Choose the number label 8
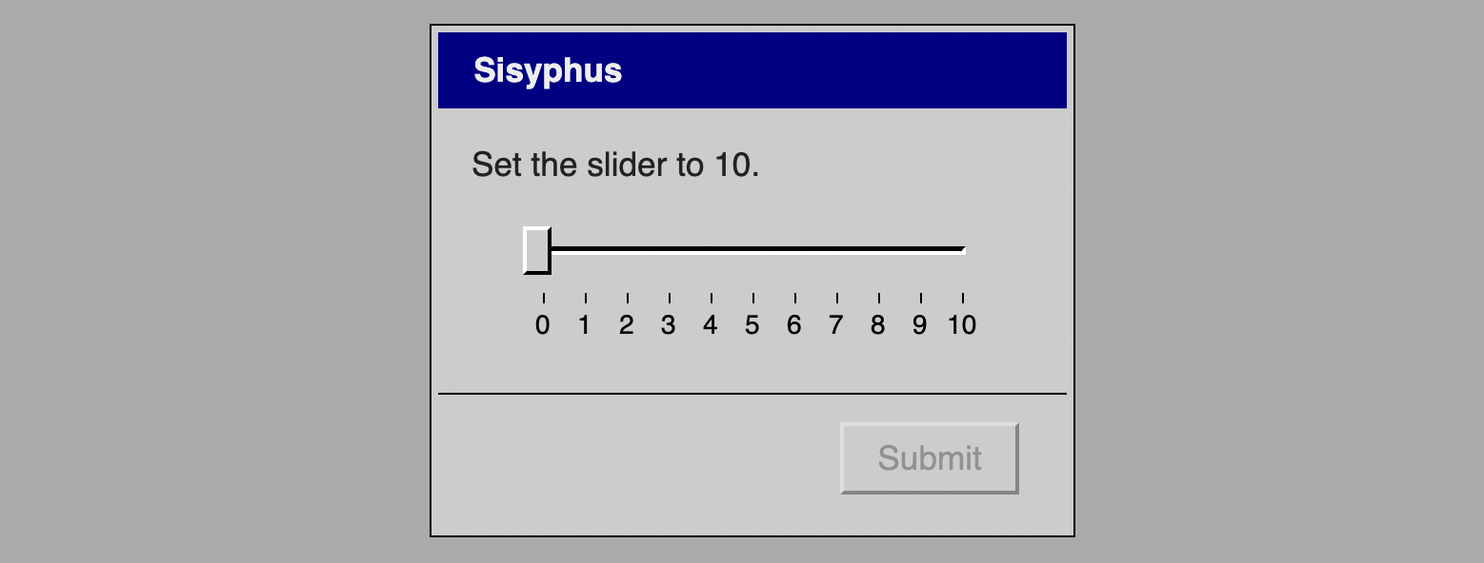This screenshot has height=563, width=1484. (x=878, y=325)
